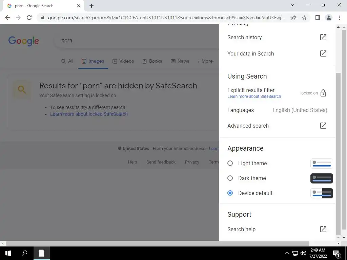The width and height of the screenshot is (347, 260).
Task: Select Light theme radio button
Action: 230,164
